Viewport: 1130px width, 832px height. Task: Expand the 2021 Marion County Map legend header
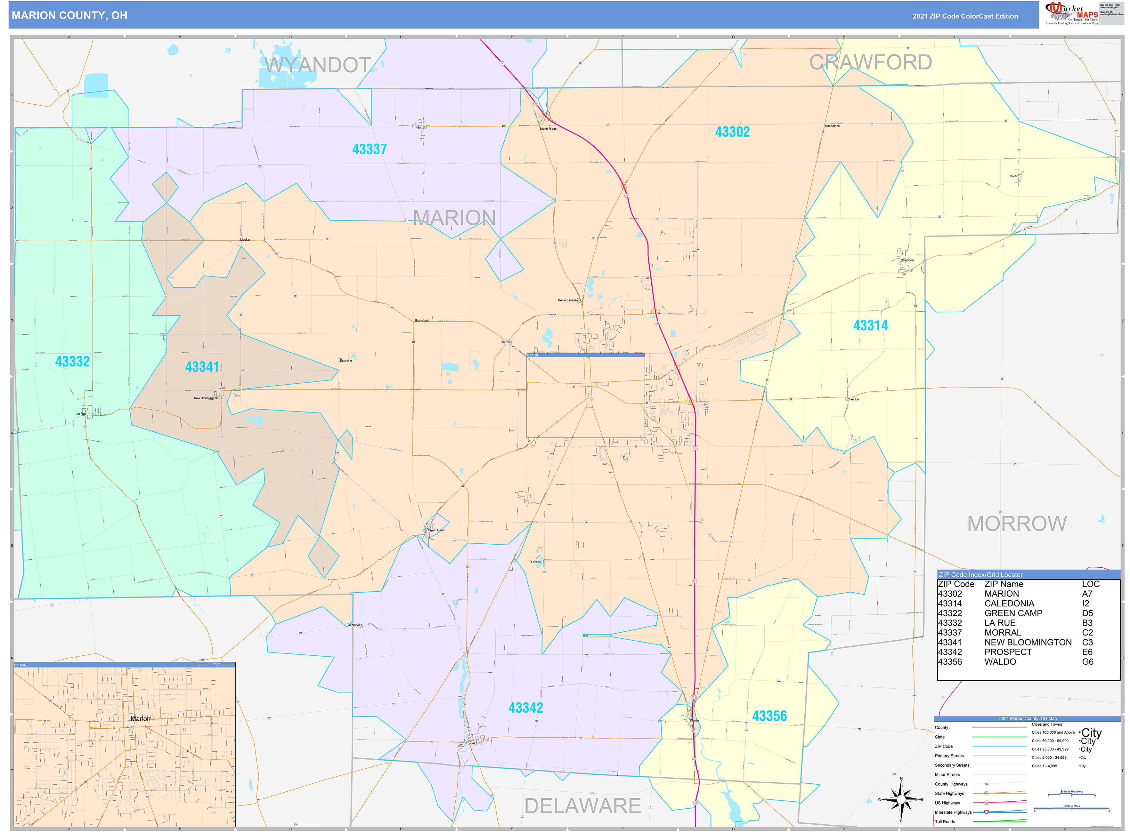1028,718
